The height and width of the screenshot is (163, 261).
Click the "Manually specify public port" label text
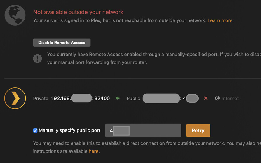point(69,130)
